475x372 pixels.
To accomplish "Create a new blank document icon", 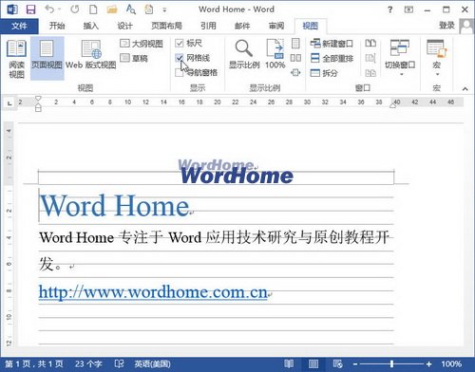I will (93, 9).
